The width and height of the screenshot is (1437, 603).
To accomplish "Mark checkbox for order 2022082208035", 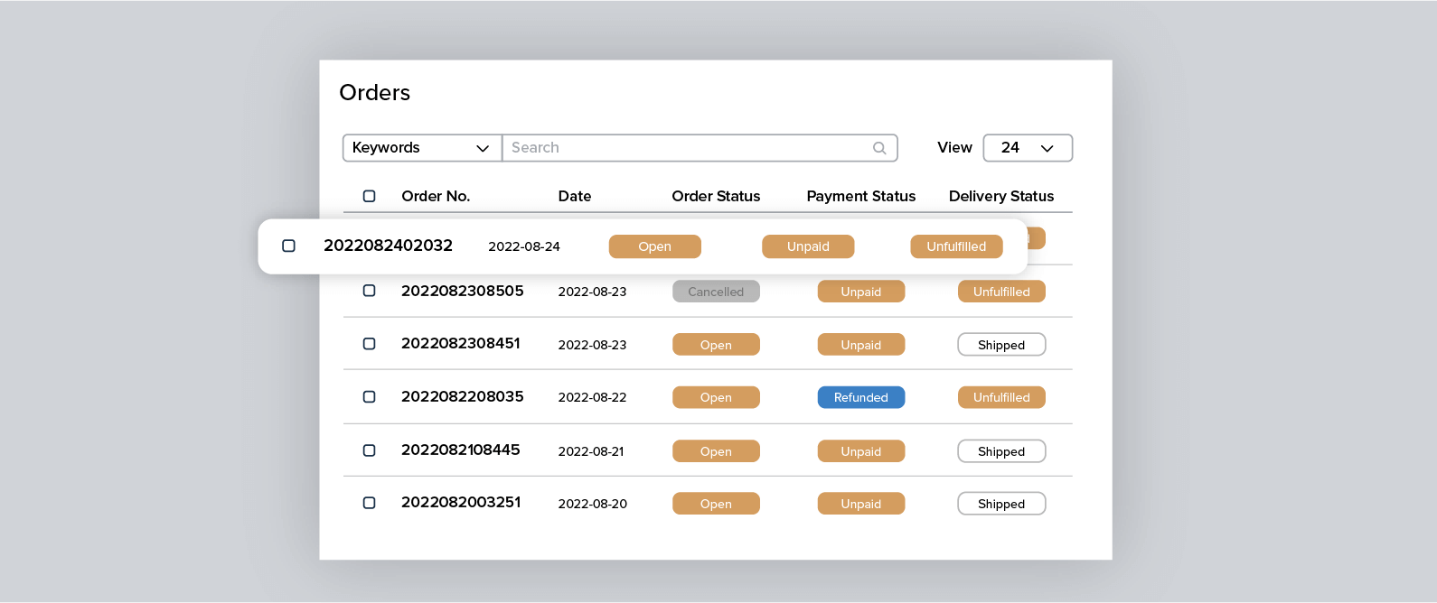I will point(369,396).
